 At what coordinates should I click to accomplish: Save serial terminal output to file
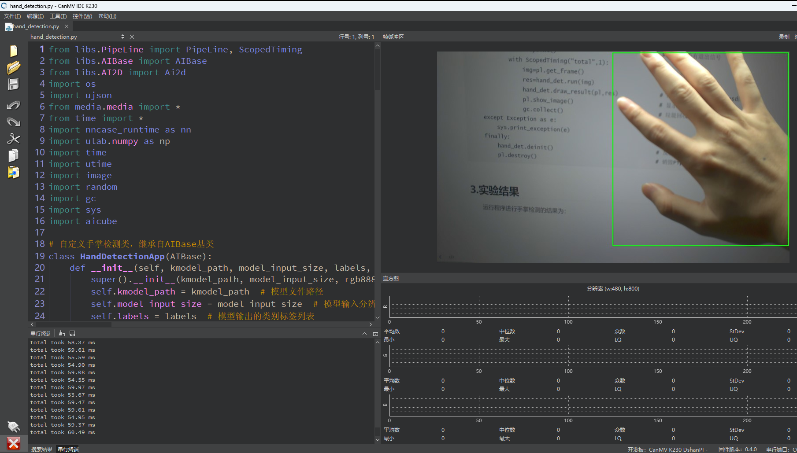coord(72,333)
